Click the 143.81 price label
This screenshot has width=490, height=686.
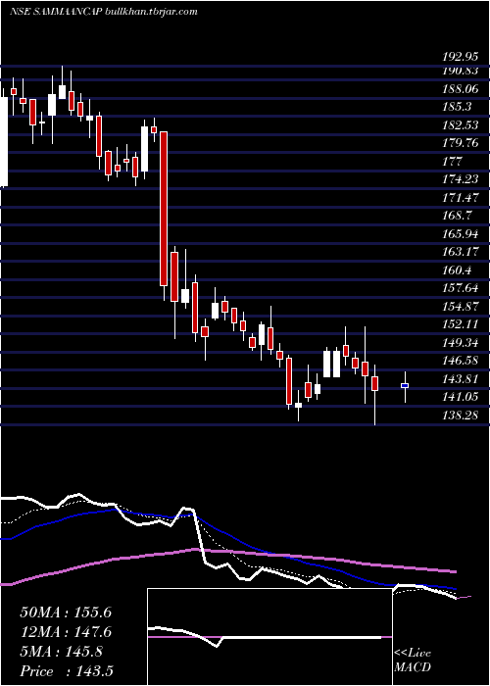[x=461, y=379]
